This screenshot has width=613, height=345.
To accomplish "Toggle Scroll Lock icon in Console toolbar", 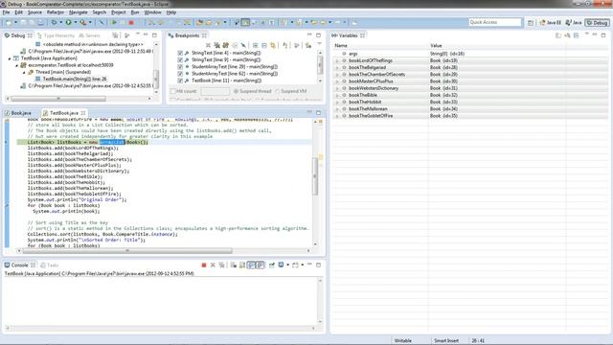I will (242, 265).
